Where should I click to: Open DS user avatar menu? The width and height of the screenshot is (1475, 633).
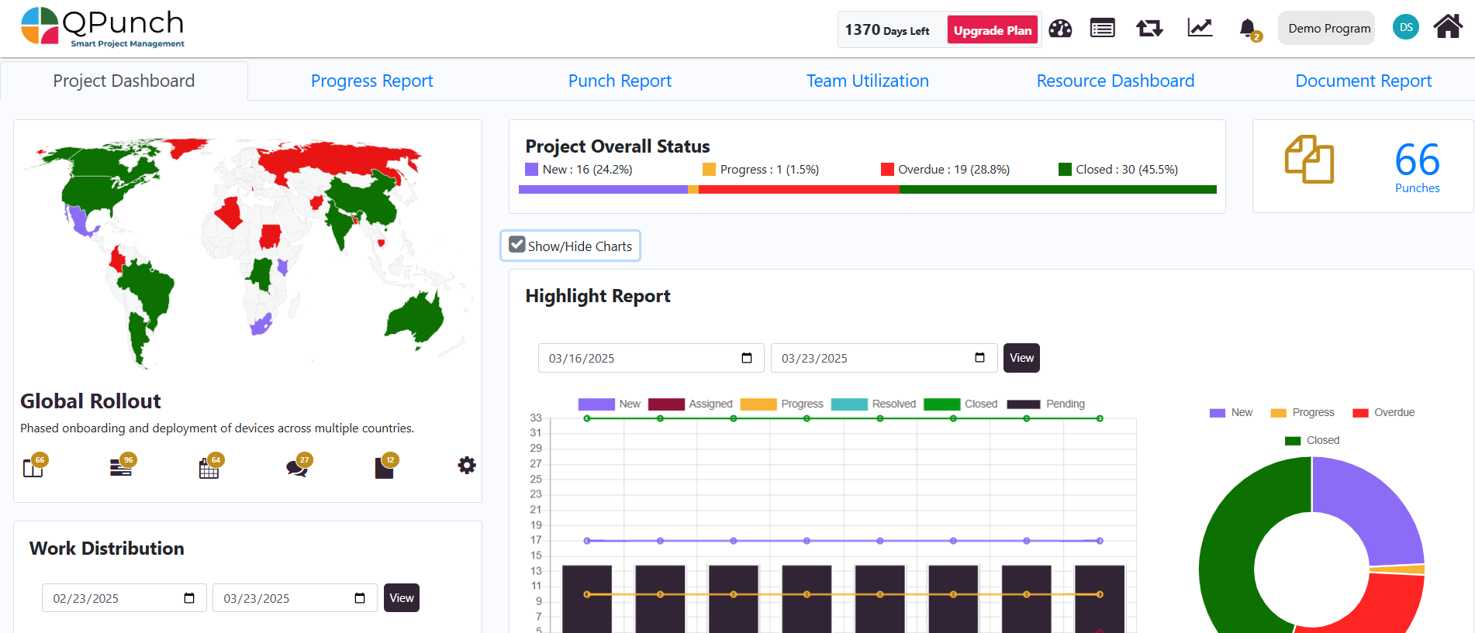coord(1405,27)
